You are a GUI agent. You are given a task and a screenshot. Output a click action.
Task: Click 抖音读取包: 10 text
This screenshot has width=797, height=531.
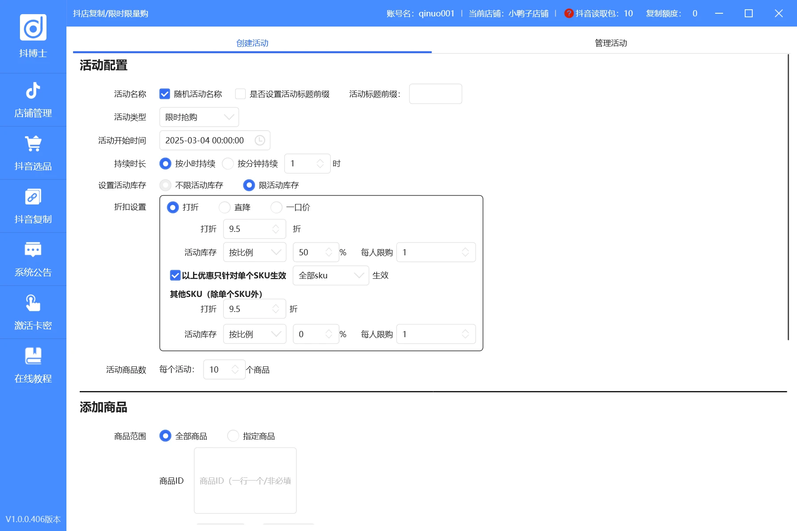pyautogui.click(x=604, y=13)
